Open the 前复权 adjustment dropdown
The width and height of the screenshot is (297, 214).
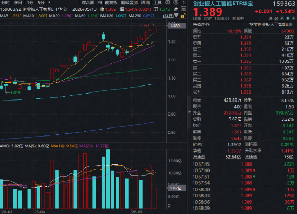tap(111, 3)
